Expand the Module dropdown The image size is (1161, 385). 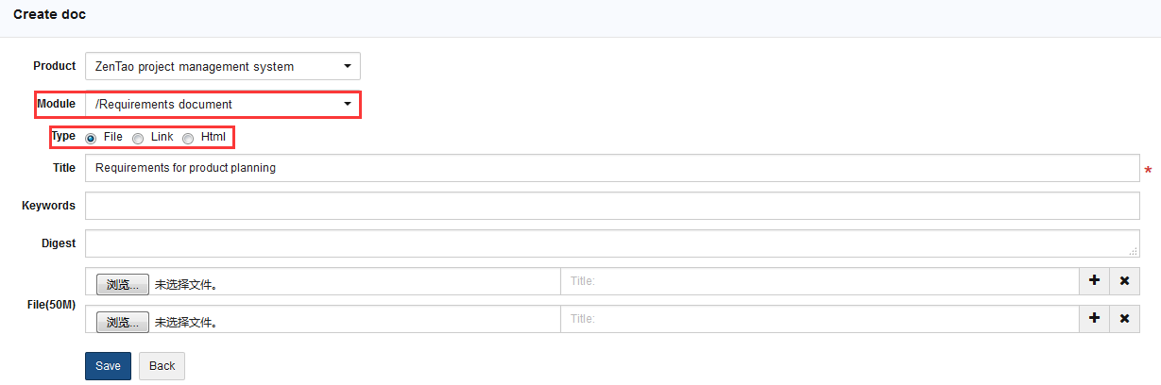click(223, 104)
